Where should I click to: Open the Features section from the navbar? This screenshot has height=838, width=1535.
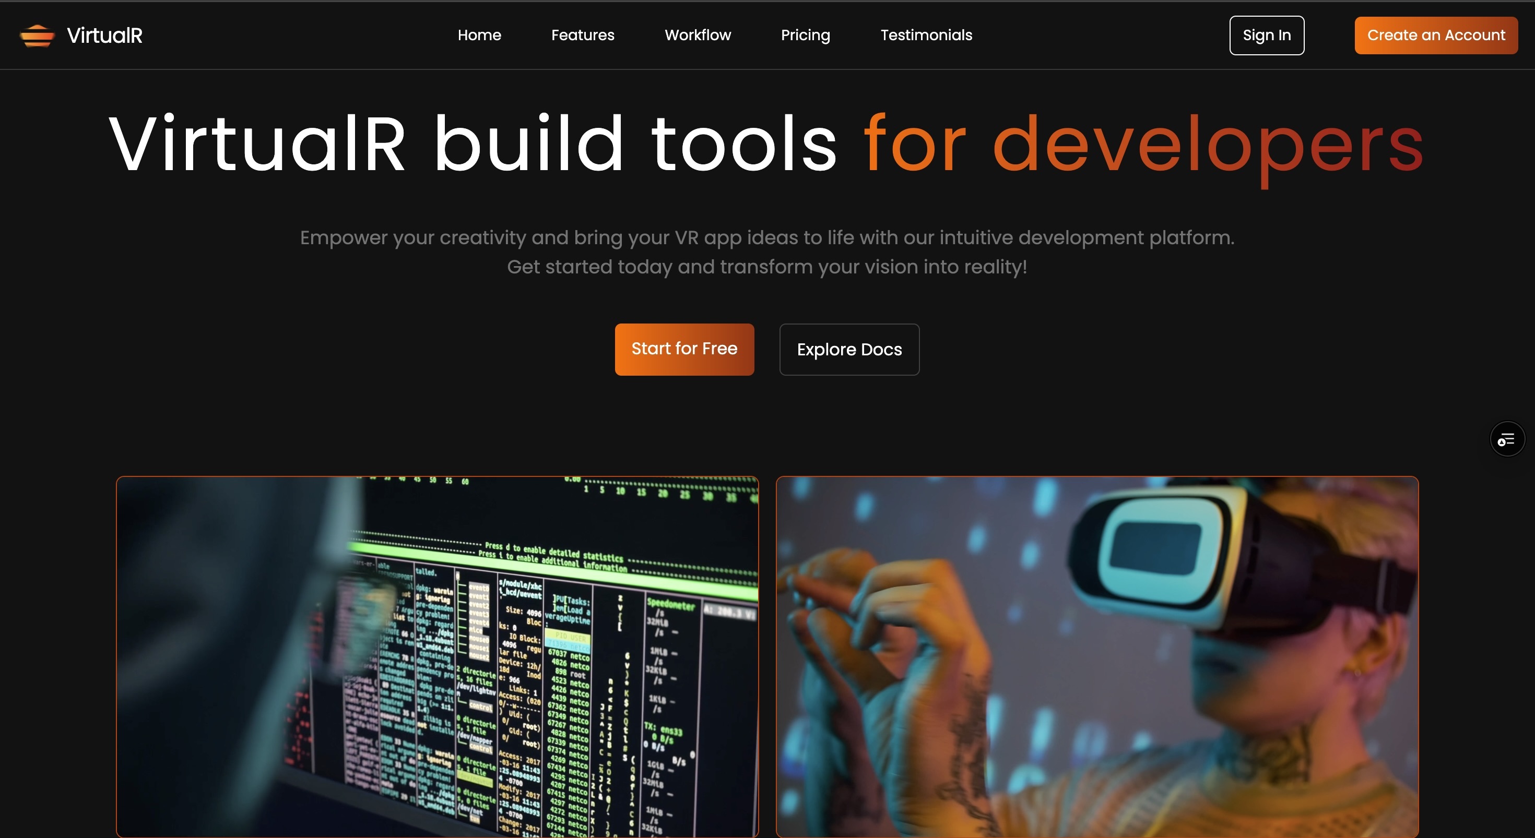pos(583,35)
